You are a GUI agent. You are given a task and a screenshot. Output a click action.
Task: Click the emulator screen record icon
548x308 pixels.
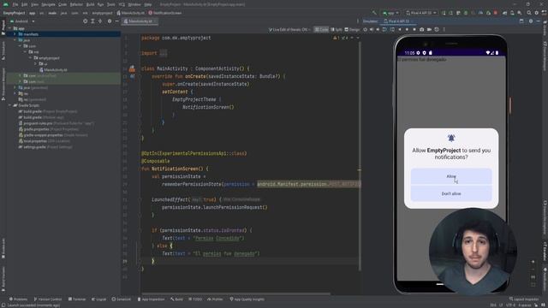[429, 30]
